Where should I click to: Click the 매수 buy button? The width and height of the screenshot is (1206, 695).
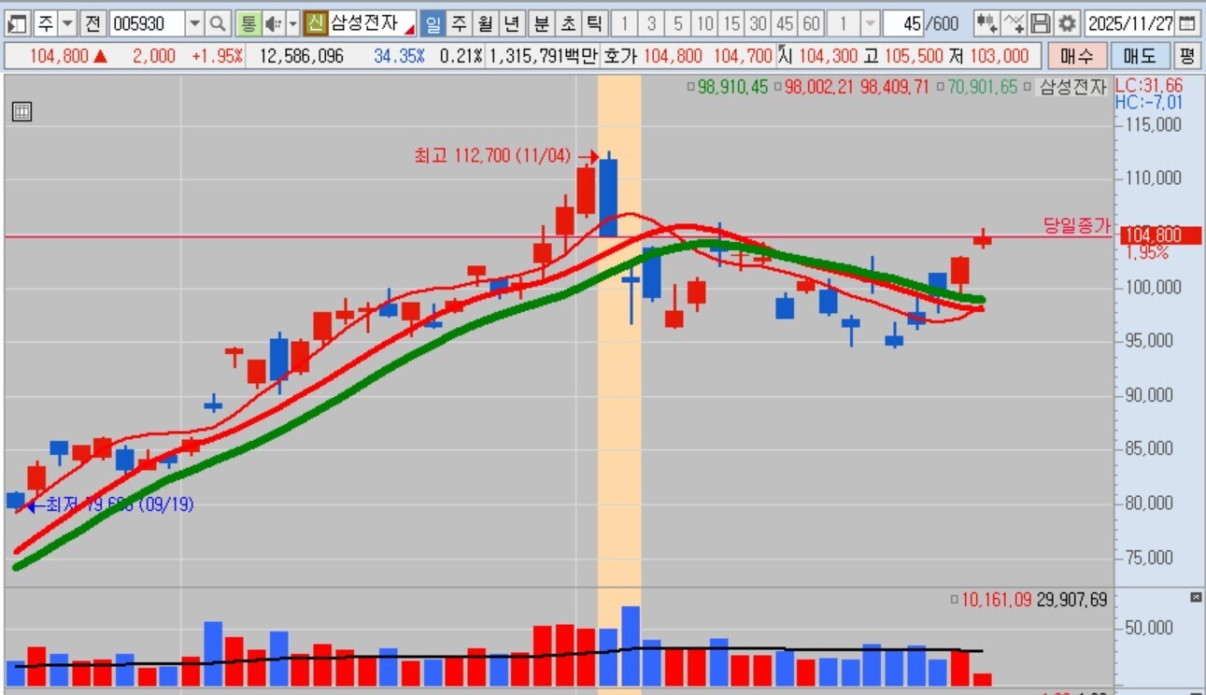click(x=1077, y=56)
